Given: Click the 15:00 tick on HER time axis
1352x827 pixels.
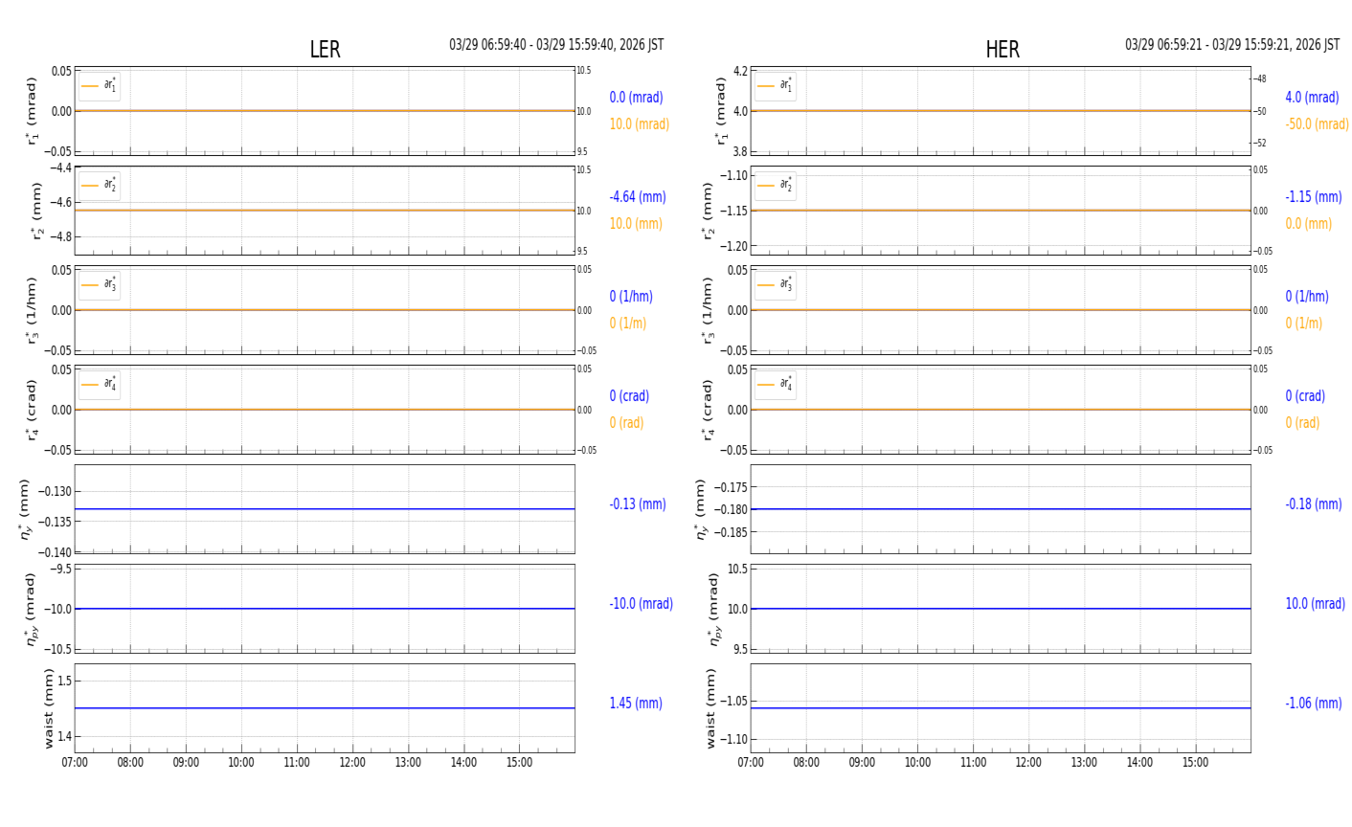Looking at the screenshot, I should [x=1195, y=763].
